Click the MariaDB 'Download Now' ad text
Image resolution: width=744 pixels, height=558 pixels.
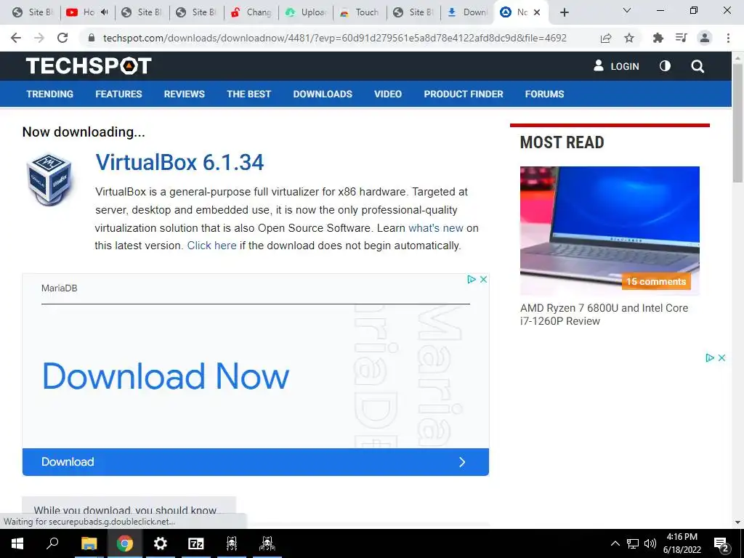(166, 376)
